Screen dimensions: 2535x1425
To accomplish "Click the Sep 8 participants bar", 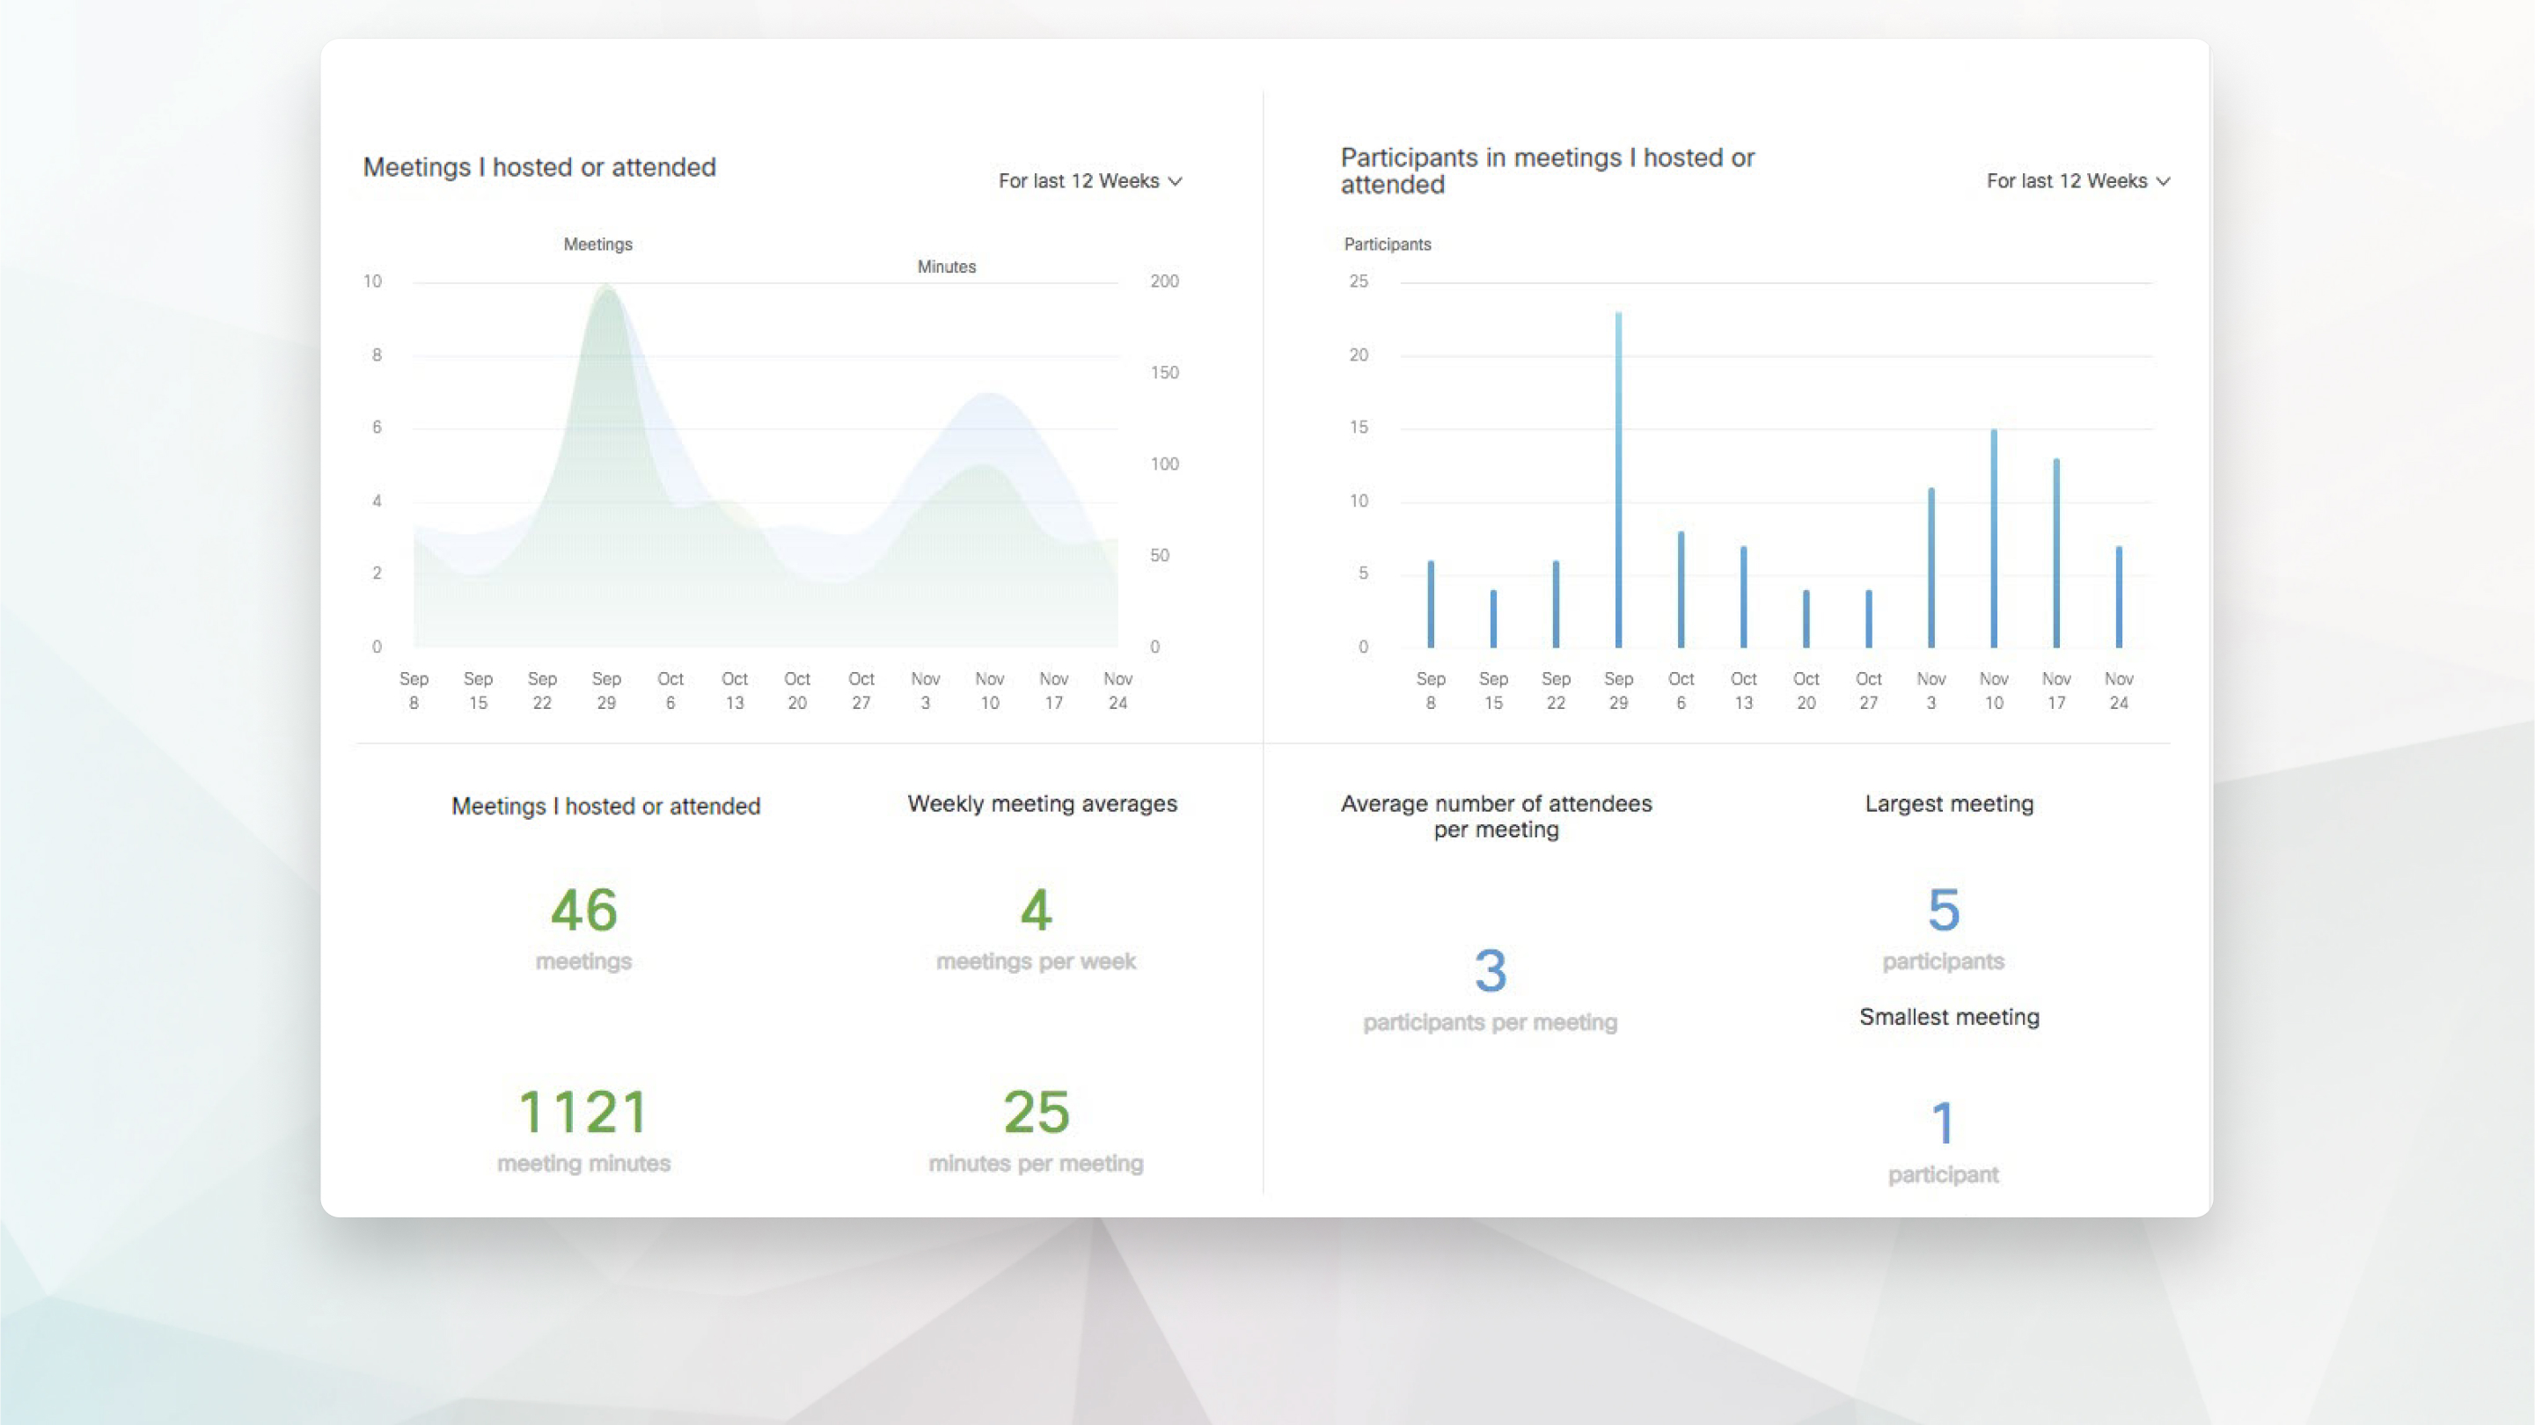I will point(1431,603).
